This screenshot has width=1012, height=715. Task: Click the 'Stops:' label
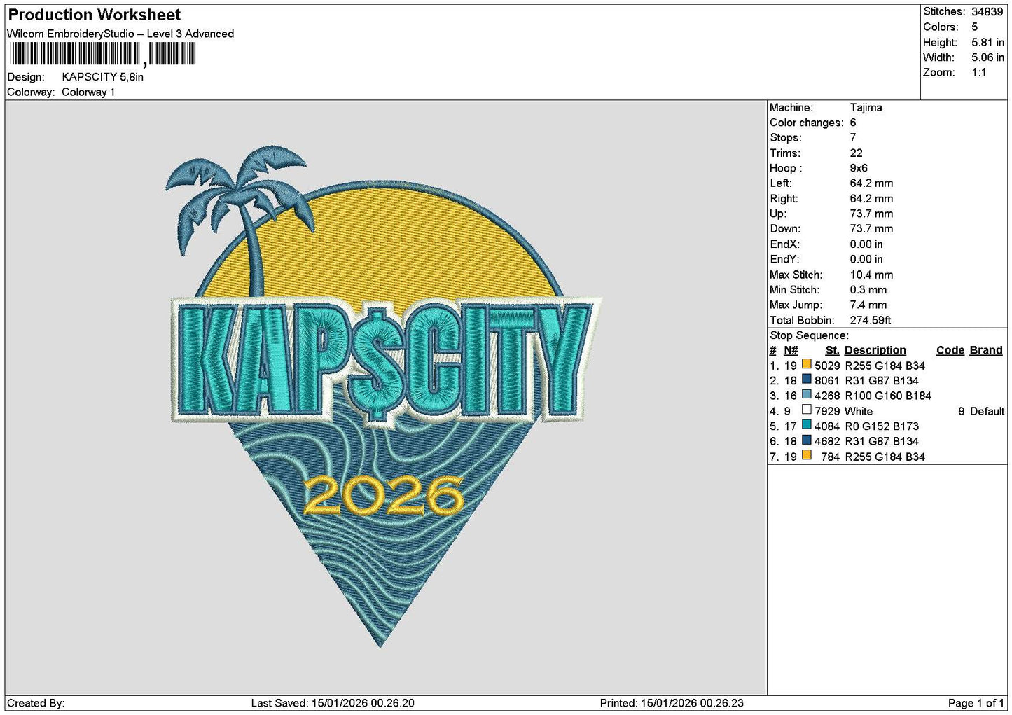point(786,138)
